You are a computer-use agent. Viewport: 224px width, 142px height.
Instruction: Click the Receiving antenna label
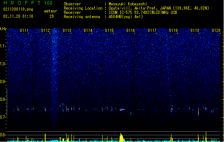click(x=82, y=17)
